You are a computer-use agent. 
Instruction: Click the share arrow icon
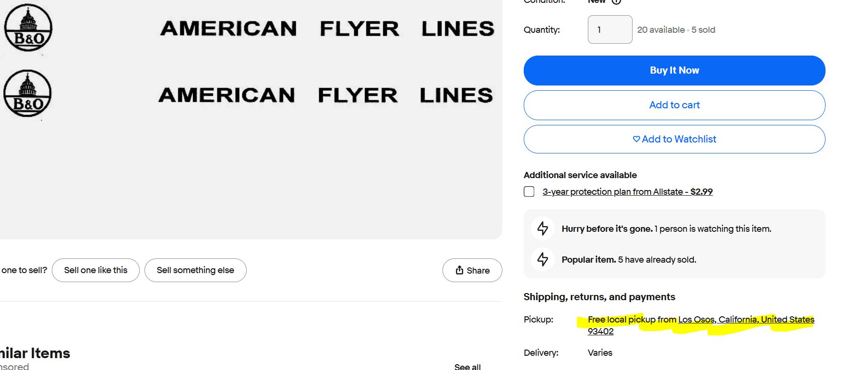[460, 270]
